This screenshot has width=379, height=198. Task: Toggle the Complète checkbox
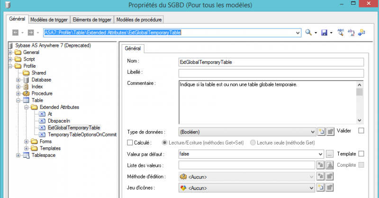361,165
